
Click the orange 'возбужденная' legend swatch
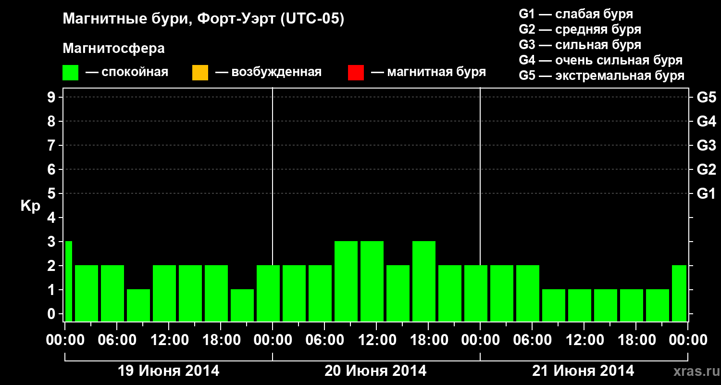point(200,73)
